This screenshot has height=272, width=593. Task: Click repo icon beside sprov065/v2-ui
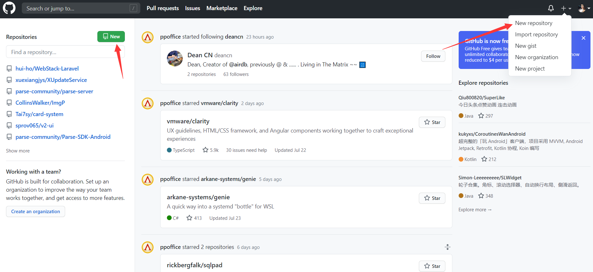coord(9,126)
